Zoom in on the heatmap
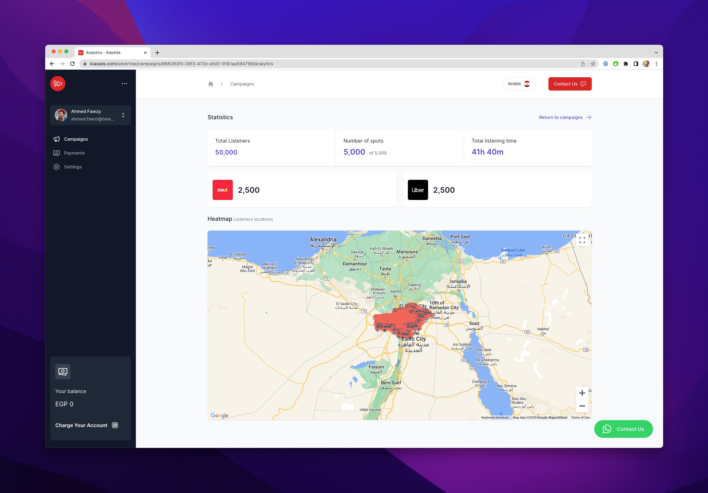 coord(582,393)
